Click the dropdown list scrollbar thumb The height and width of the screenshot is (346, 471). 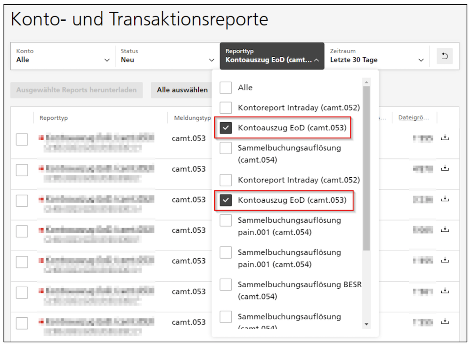pos(366,168)
